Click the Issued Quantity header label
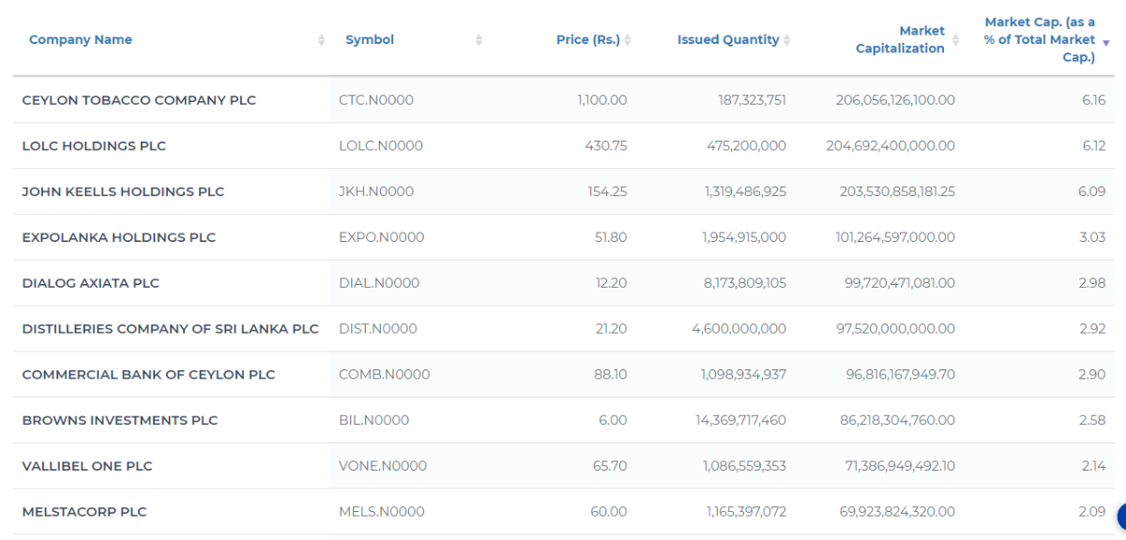This screenshot has height=540, width=1126. click(728, 39)
